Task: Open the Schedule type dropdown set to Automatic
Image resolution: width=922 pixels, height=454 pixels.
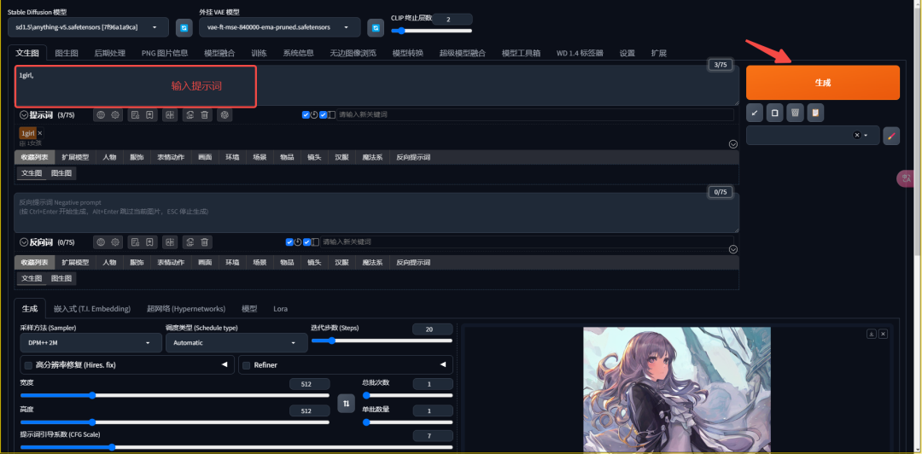Action: [236, 343]
